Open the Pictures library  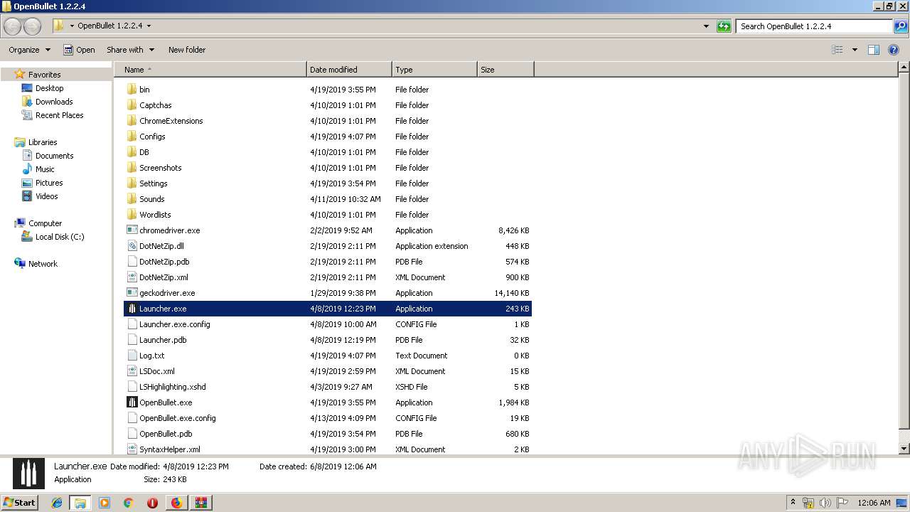(49, 183)
